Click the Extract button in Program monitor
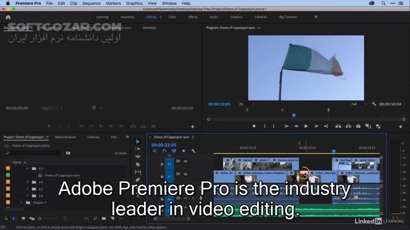The width and height of the screenshot is (410, 230). coord(348,126)
